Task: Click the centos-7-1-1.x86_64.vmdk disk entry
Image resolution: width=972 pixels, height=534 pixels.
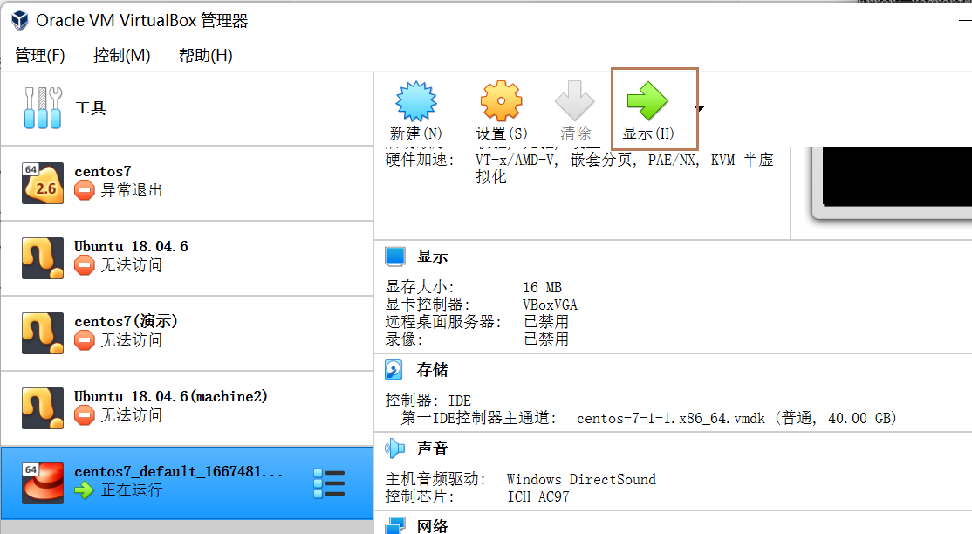Action: pyautogui.click(x=736, y=419)
